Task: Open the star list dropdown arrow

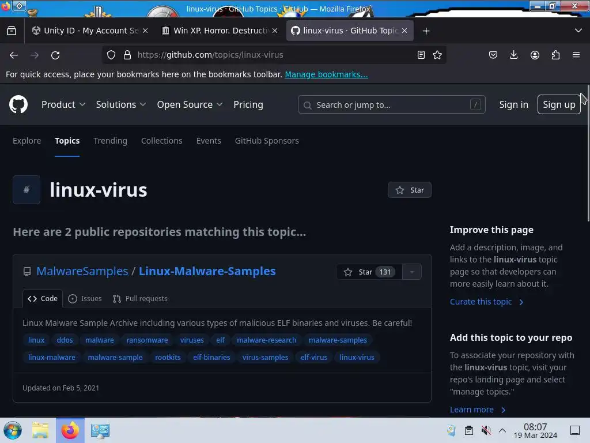Action: (x=411, y=272)
